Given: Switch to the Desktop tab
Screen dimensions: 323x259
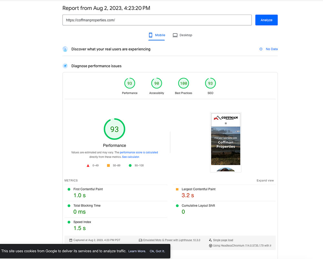Looking at the screenshot, I should pyautogui.click(x=182, y=35).
